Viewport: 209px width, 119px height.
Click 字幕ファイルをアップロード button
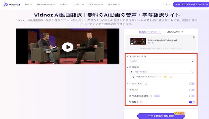click(x=149, y=77)
